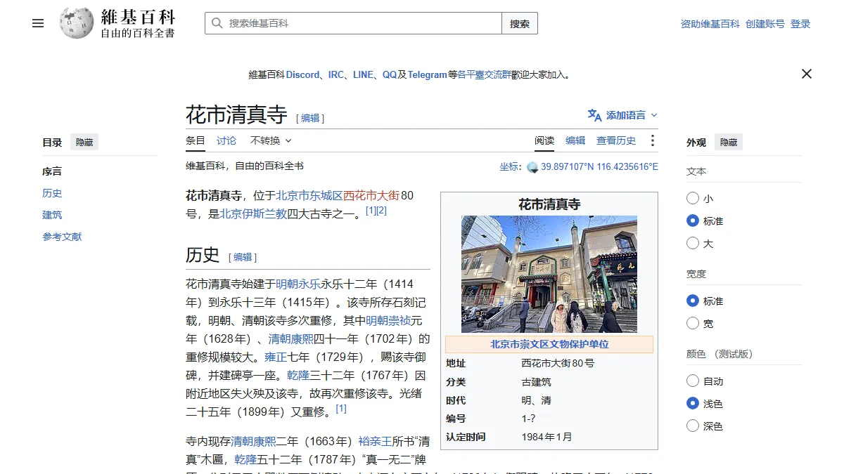Click the 雍正 link

(x=276, y=357)
